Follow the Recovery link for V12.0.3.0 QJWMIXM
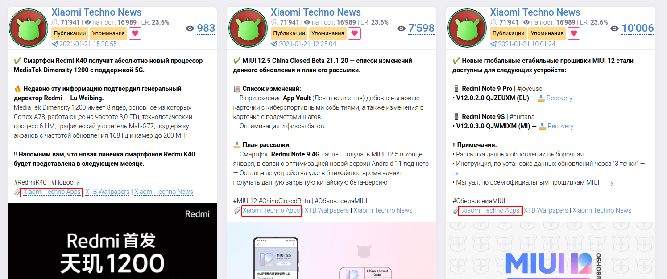 point(560,126)
